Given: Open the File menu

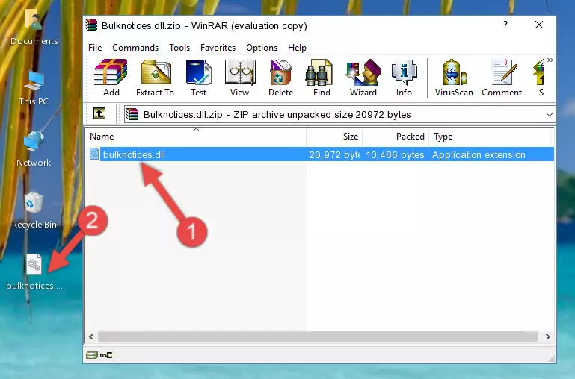Looking at the screenshot, I should pos(95,48).
